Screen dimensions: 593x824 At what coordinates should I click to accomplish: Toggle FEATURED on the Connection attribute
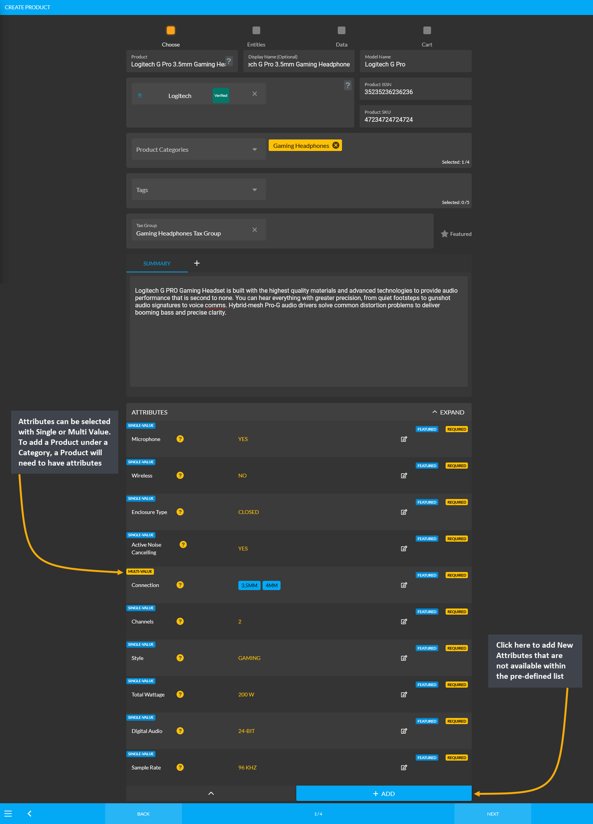(x=427, y=575)
